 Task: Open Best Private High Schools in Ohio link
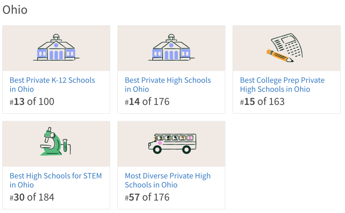[x=168, y=84]
